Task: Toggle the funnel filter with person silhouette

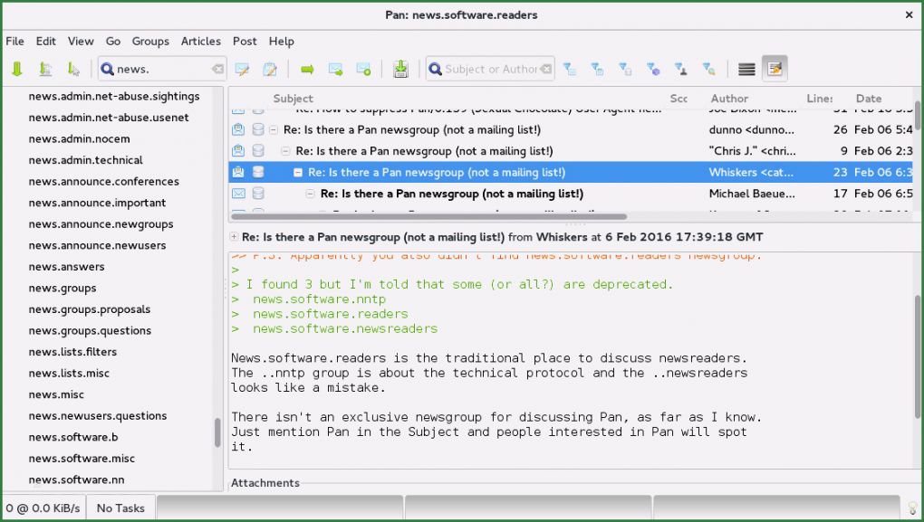Action: pyautogui.click(x=681, y=69)
